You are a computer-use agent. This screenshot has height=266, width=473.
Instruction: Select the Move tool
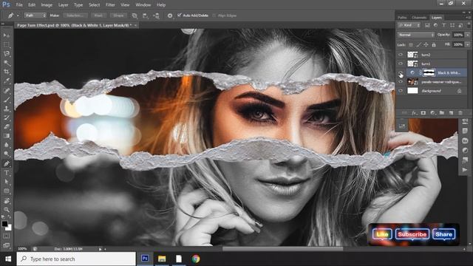(7, 35)
